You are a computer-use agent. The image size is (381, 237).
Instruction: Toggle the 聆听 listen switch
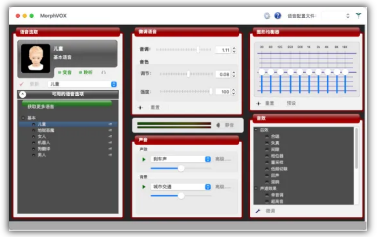pos(85,72)
